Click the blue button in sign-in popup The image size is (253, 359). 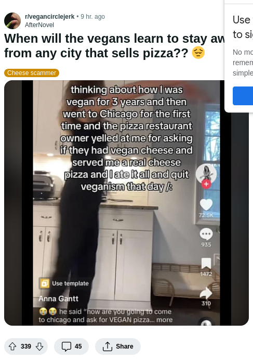click(243, 96)
